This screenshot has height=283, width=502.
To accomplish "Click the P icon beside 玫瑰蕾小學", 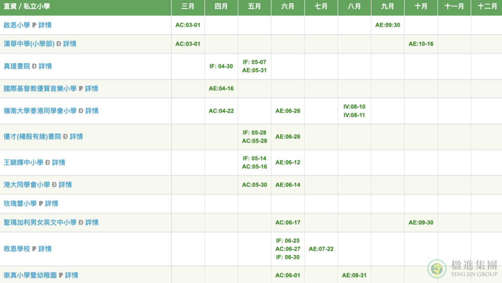I will click(x=41, y=204).
